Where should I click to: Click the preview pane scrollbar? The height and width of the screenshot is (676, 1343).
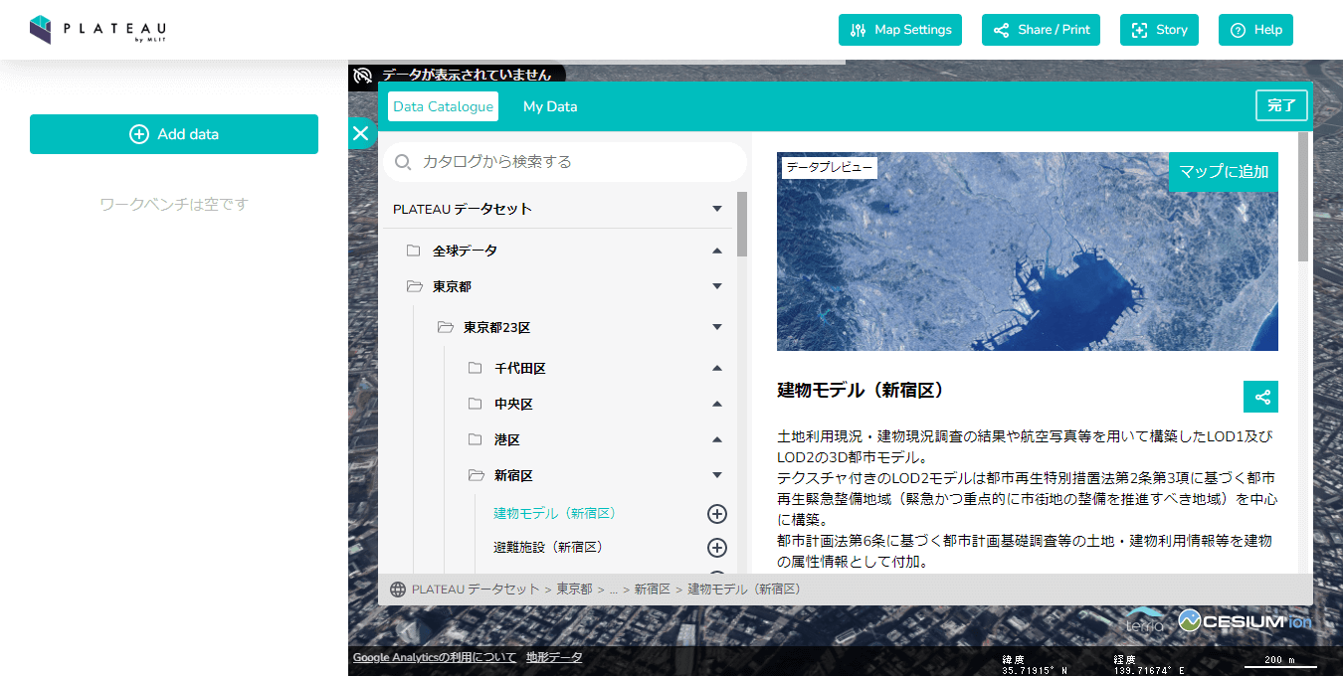coord(1303,197)
